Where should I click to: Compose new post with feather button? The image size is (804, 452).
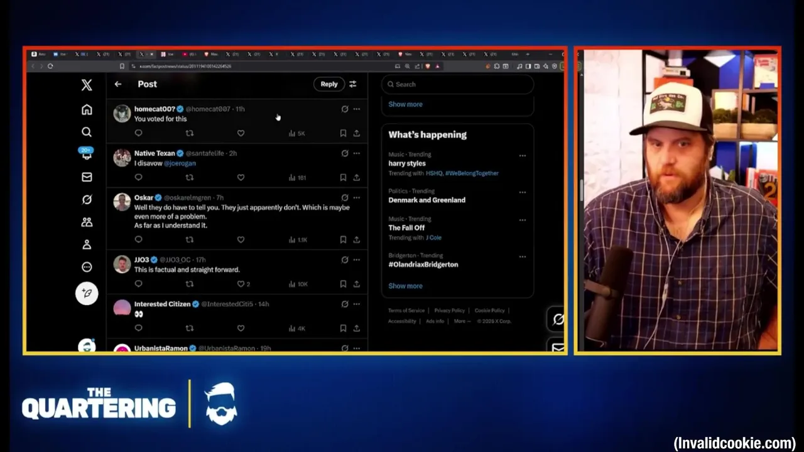[87, 293]
